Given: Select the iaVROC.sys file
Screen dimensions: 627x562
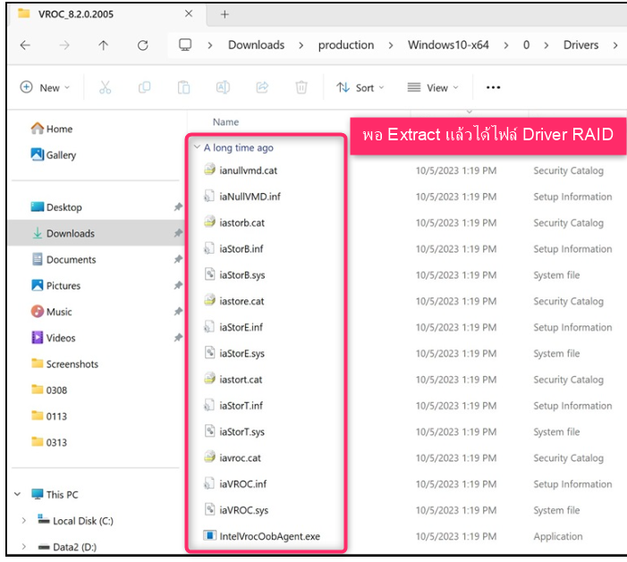Looking at the screenshot, I should [236, 509].
